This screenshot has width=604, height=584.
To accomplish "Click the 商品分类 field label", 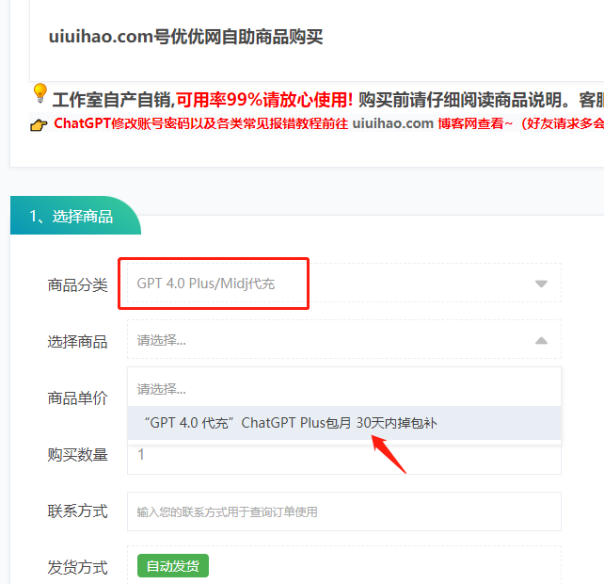I will [77, 285].
